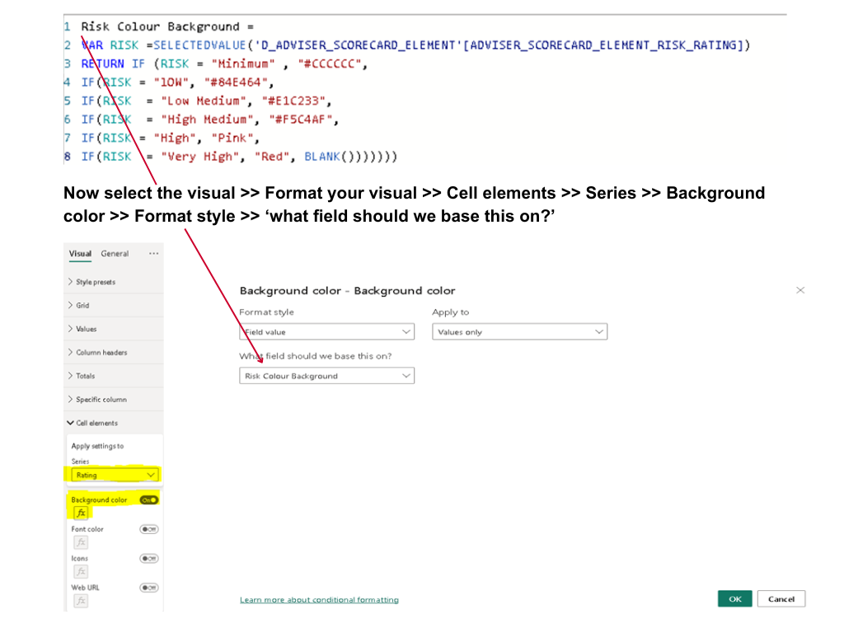Viewport: 844px width, 633px height.
Task: Close the Background color dialog
Action: point(800,290)
